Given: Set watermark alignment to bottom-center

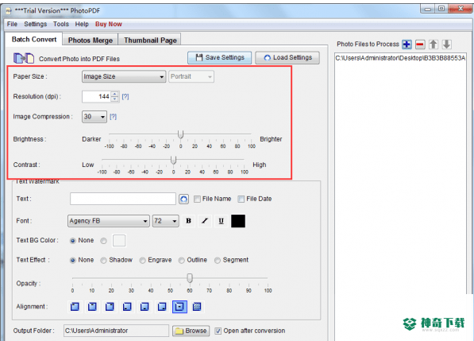Looking at the screenshot, I should click(145, 307).
